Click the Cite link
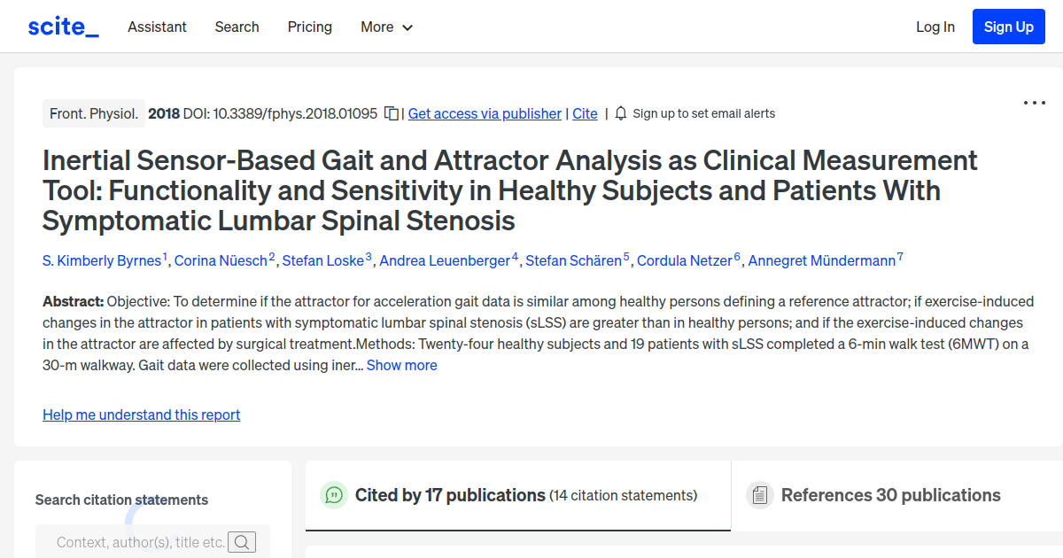Viewport: 1063px width, 558px height. pos(585,113)
